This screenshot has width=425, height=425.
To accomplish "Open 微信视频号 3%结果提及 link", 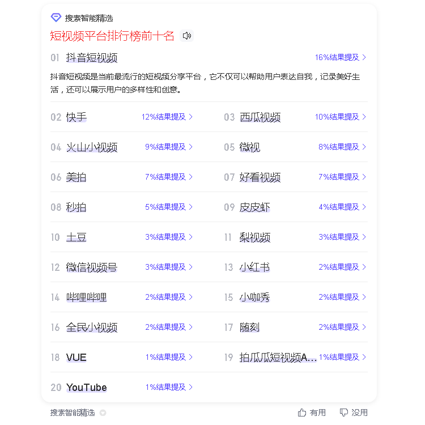I will click(169, 267).
